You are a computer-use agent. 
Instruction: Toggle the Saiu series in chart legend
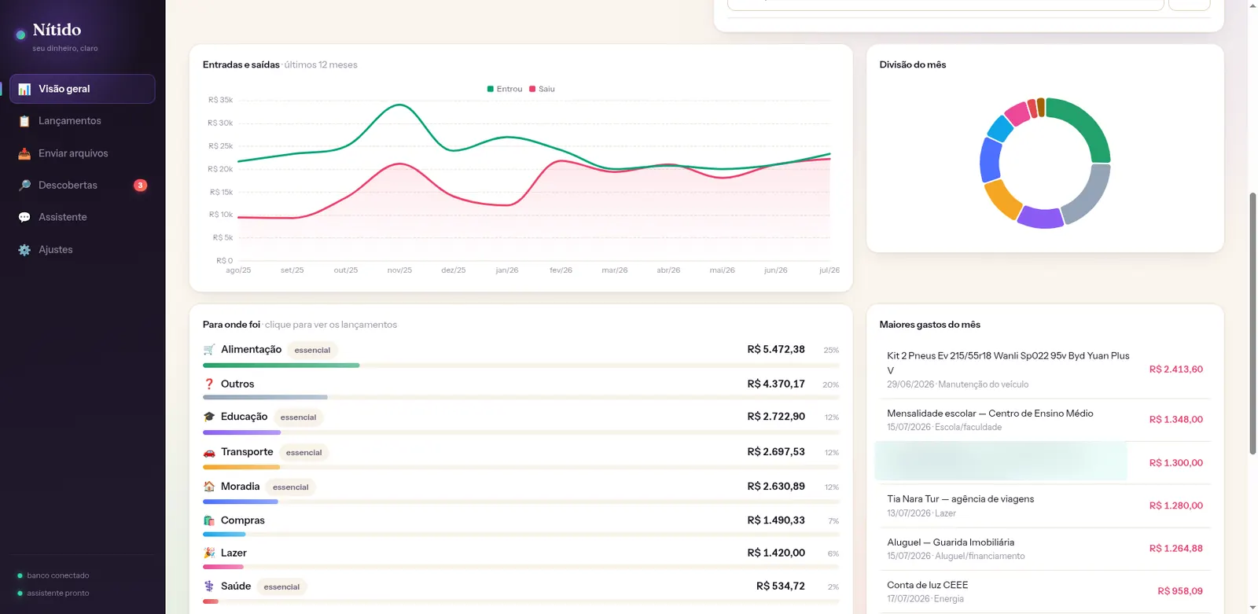(x=542, y=89)
